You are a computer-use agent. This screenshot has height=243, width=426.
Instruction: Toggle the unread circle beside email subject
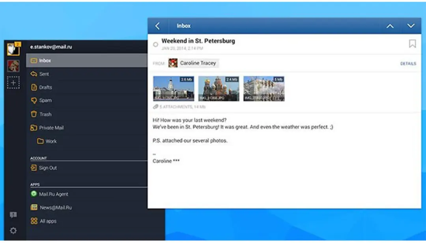click(x=155, y=45)
